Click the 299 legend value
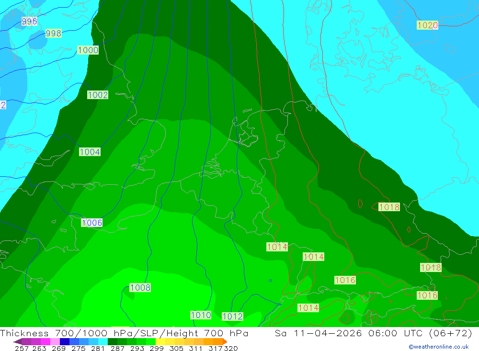 [157, 349]
